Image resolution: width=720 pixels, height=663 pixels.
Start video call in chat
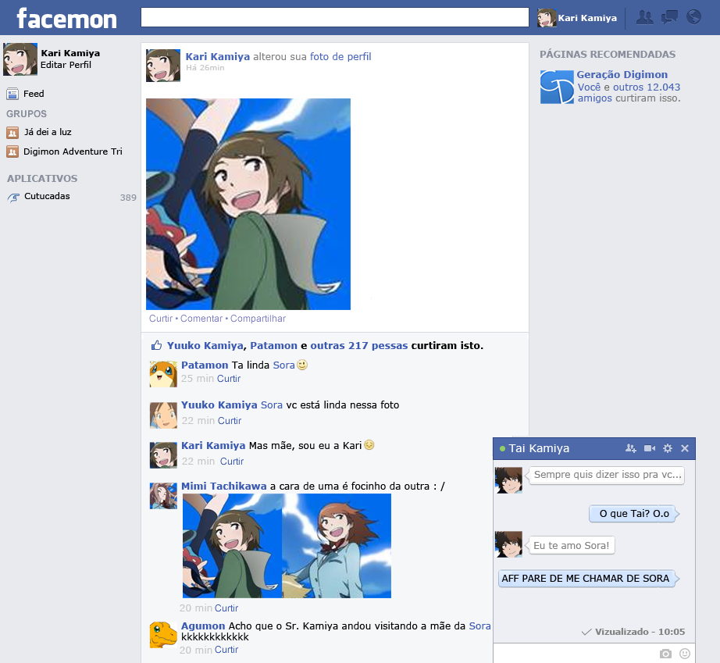[x=649, y=448]
